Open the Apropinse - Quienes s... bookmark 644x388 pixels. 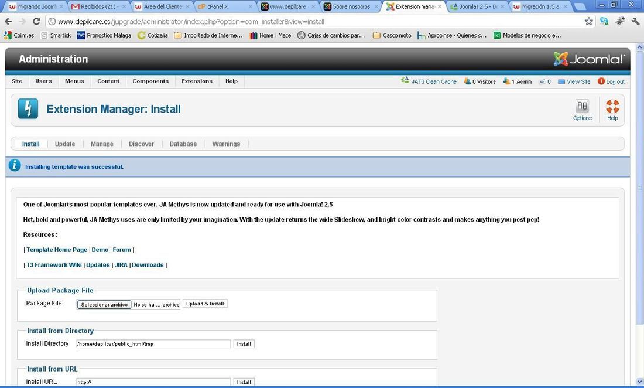tap(452, 35)
